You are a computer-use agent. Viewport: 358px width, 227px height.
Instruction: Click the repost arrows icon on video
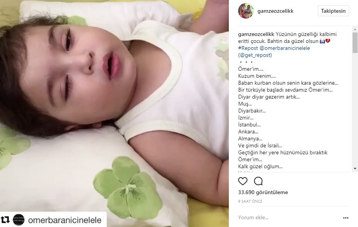pyautogui.click(x=5, y=220)
